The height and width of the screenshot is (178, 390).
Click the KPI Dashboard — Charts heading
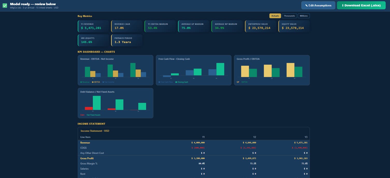(96, 52)
